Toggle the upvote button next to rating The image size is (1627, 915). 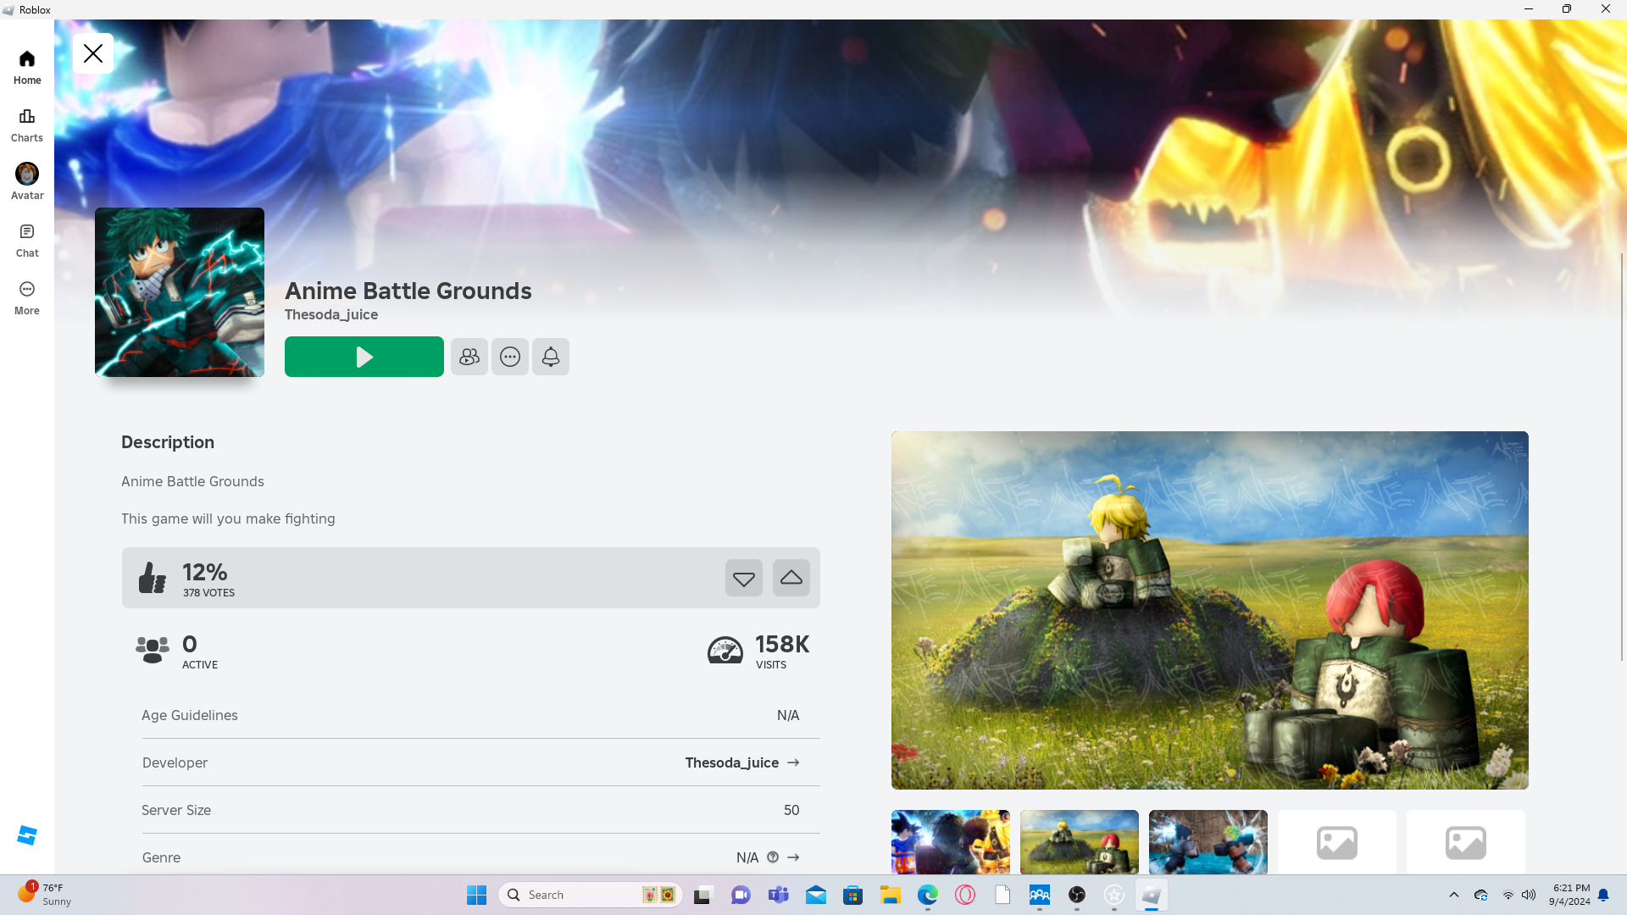click(791, 578)
